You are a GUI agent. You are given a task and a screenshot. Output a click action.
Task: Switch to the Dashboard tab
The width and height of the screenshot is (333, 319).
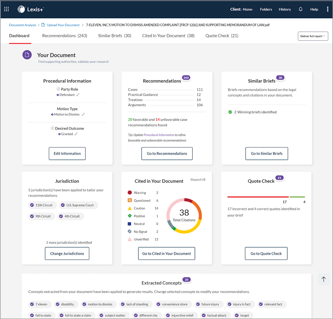(19, 36)
